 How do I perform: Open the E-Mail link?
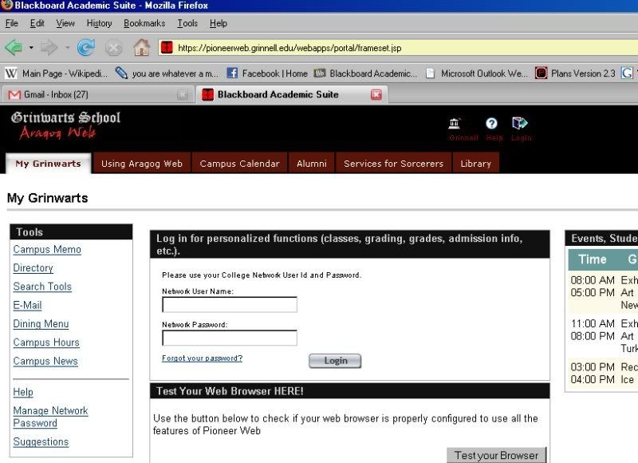tap(27, 305)
